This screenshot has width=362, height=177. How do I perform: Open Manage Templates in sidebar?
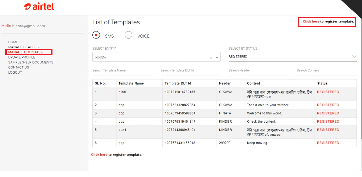(25, 52)
